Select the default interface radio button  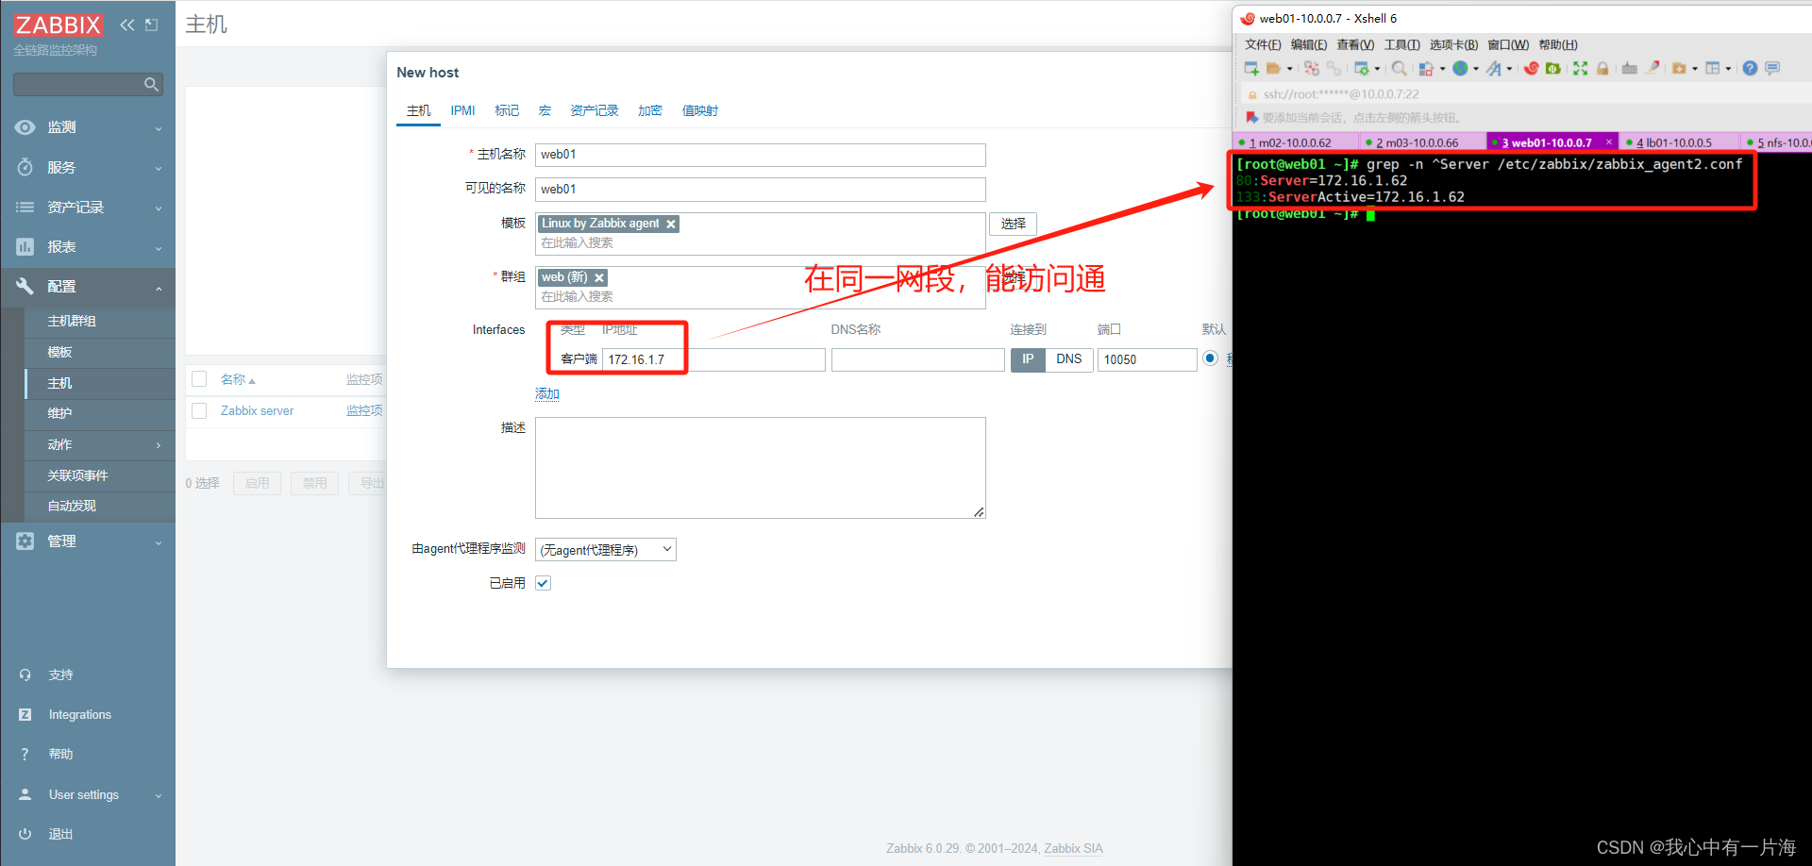pos(1210,358)
